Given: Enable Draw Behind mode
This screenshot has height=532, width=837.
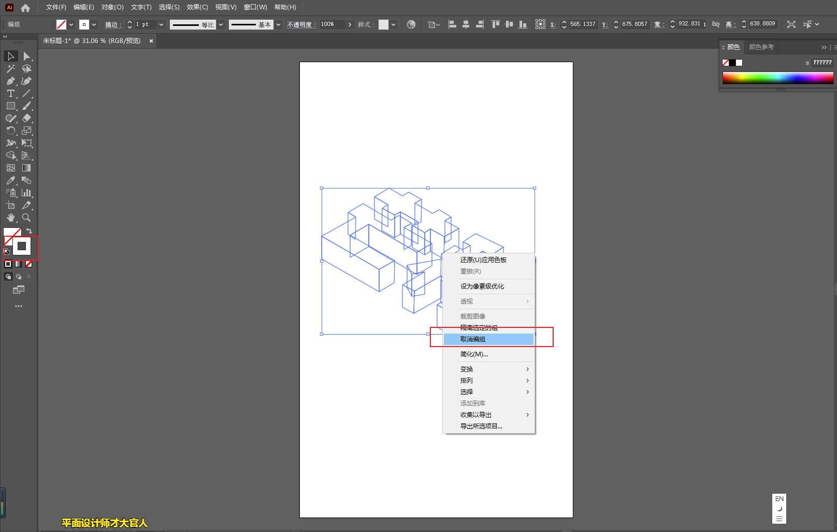Looking at the screenshot, I should click(18, 277).
